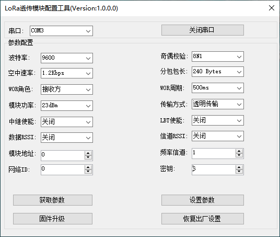The height and width of the screenshot is (237, 280).
Task: Click the 恢复出厂设置 button
Action: (x=203, y=218)
